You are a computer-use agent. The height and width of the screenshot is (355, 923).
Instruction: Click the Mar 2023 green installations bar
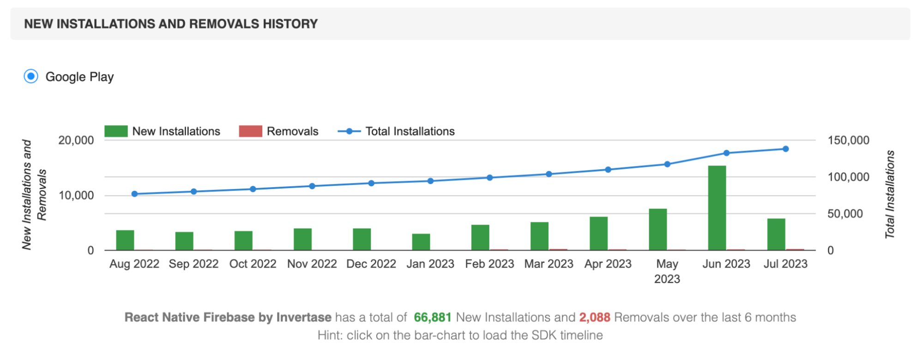[x=539, y=236]
